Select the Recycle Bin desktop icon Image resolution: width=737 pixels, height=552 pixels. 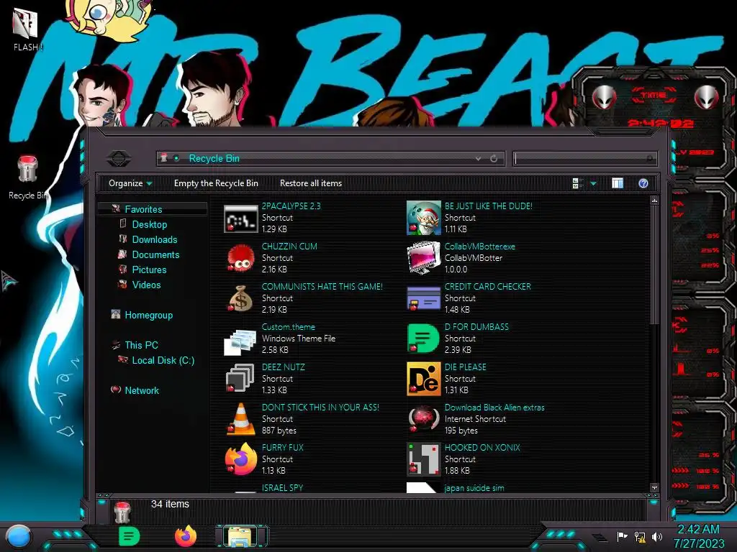pyautogui.click(x=27, y=169)
